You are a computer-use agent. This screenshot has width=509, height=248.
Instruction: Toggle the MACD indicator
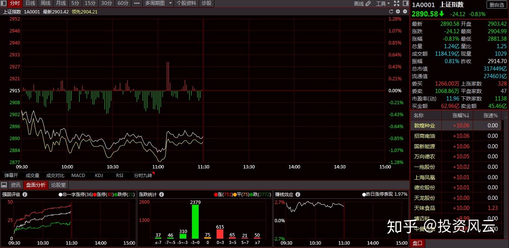[x=78, y=176]
